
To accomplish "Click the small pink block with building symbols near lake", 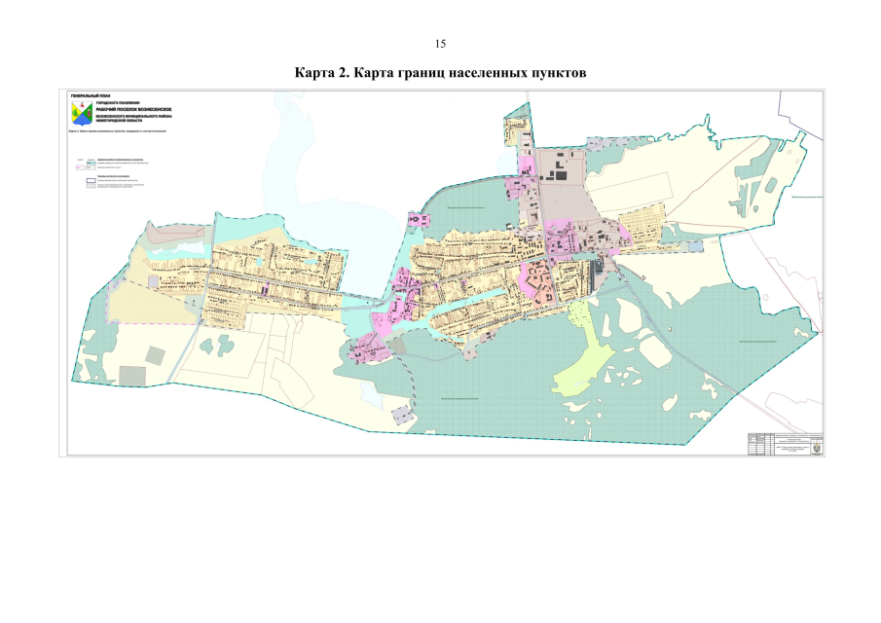I will pos(418,221).
